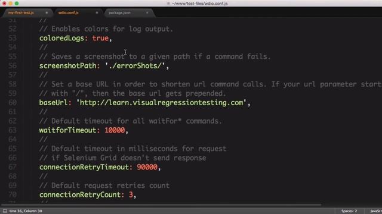Place cursor in coloredLogs key

(61, 38)
